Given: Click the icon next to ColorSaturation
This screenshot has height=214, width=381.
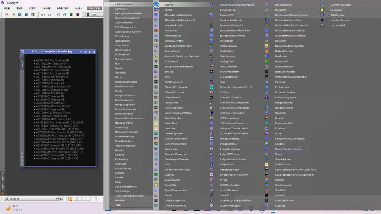Looking at the screenshot, I should (156, 118).
